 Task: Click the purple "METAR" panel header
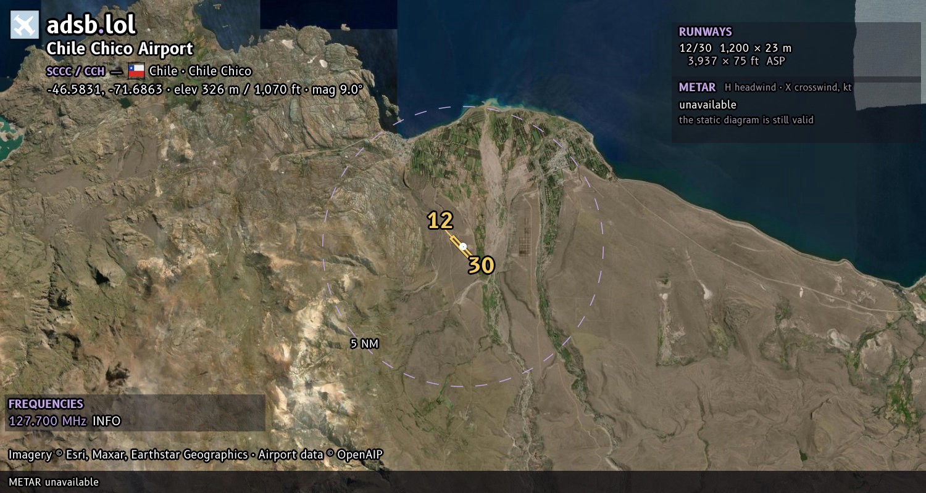pyautogui.click(x=697, y=88)
